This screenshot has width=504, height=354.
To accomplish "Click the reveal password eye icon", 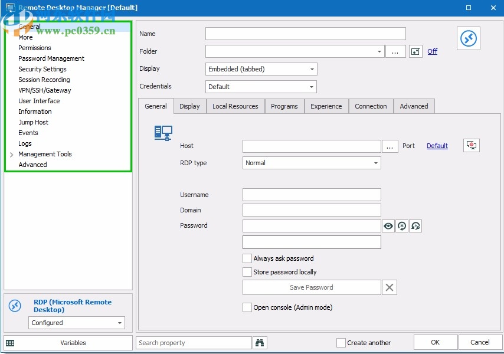I will pyautogui.click(x=388, y=226).
